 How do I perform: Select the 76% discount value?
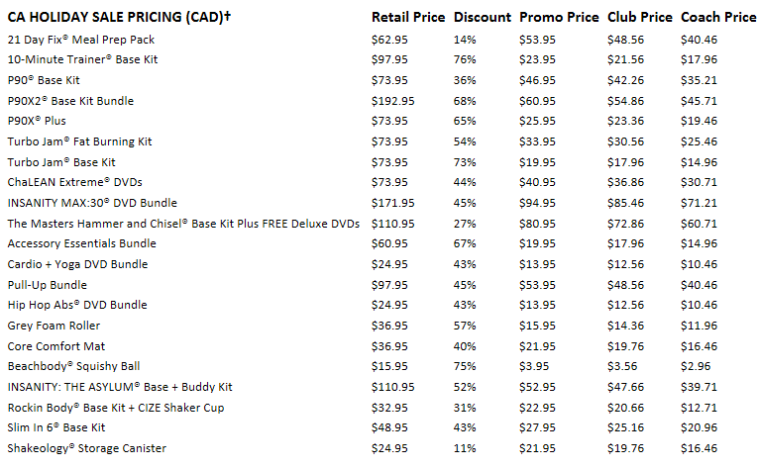(x=465, y=59)
